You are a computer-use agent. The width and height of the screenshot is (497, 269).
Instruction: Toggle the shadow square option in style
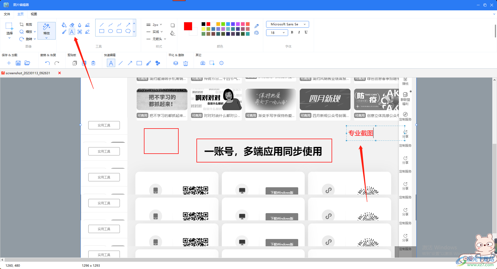pos(173,25)
